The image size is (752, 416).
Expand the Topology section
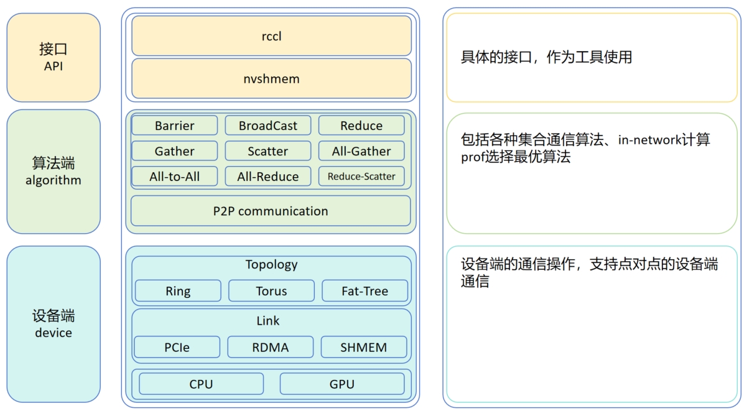(x=271, y=264)
